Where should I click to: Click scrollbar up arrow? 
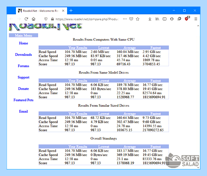(x=198, y=26)
